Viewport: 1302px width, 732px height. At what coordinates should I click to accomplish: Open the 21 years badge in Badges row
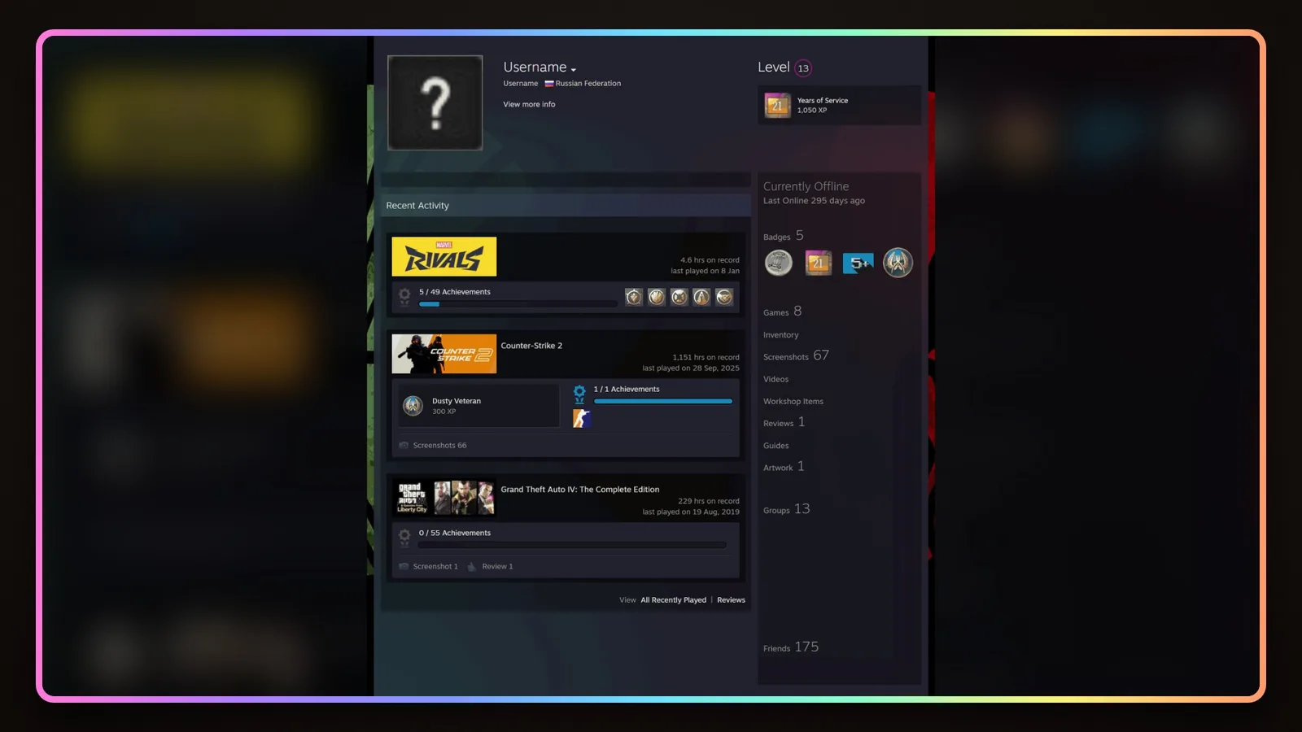[x=819, y=263]
